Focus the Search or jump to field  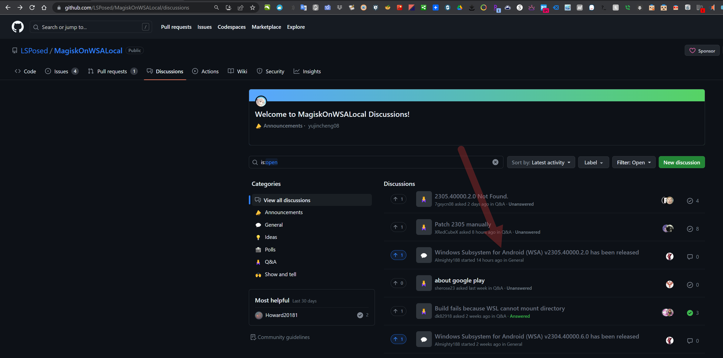(x=91, y=27)
